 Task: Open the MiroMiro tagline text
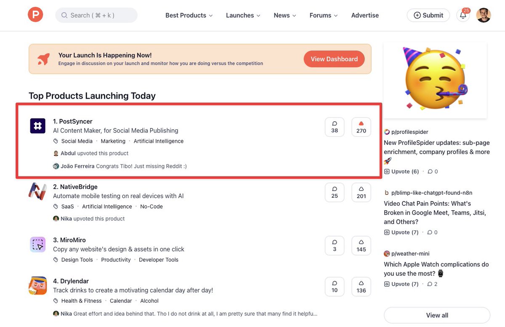click(x=119, y=249)
